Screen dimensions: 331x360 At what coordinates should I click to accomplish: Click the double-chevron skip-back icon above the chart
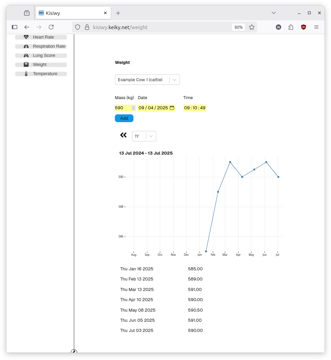(123, 135)
